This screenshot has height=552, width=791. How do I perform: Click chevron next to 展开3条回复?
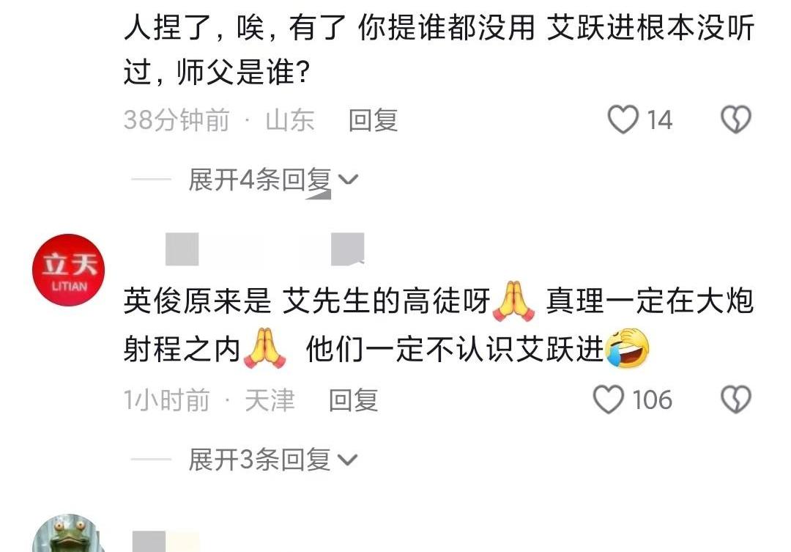[x=348, y=460]
